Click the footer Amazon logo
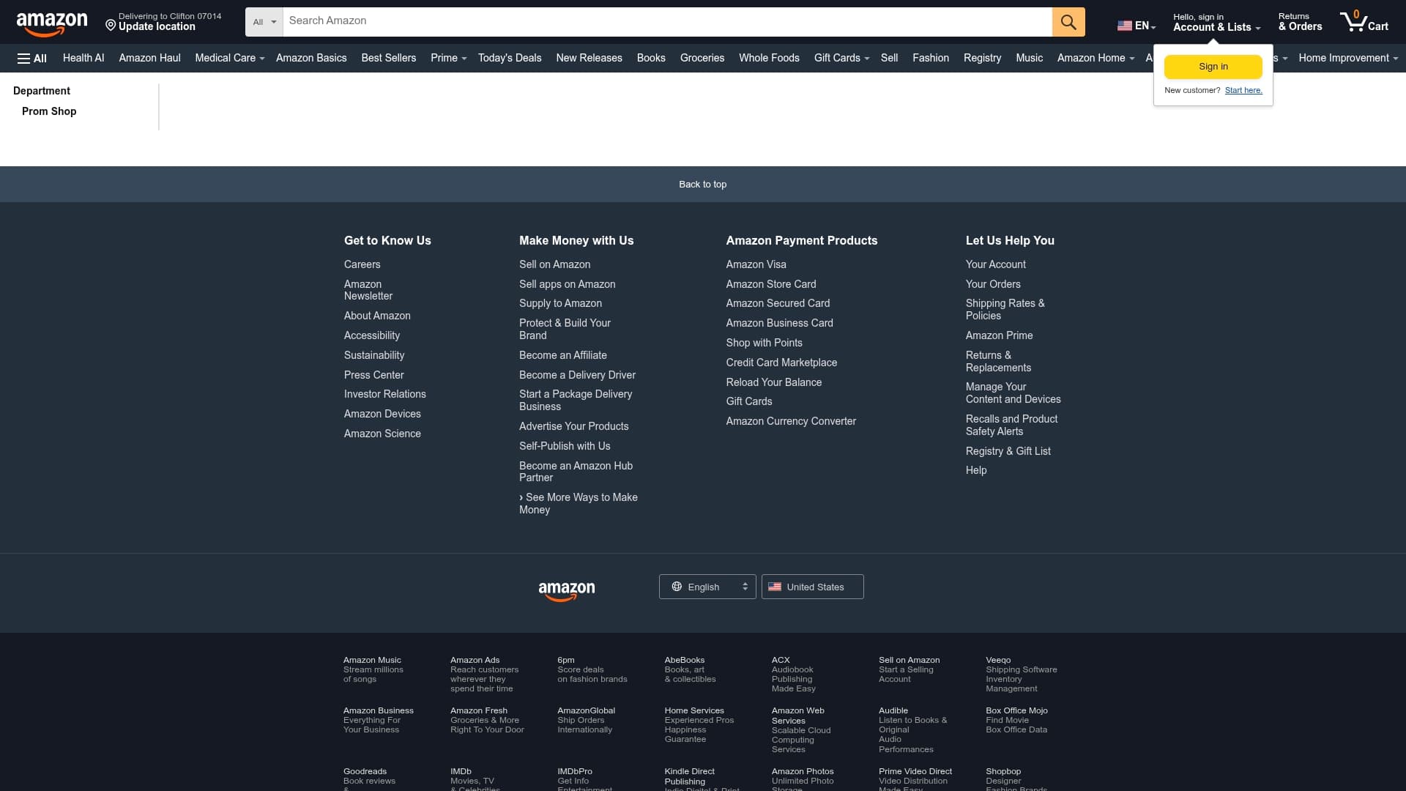1406x791 pixels. tap(567, 590)
